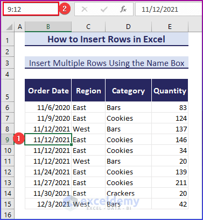Select the cell with date 11/24/2021
The image size is (203, 220).
tap(48, 172)
